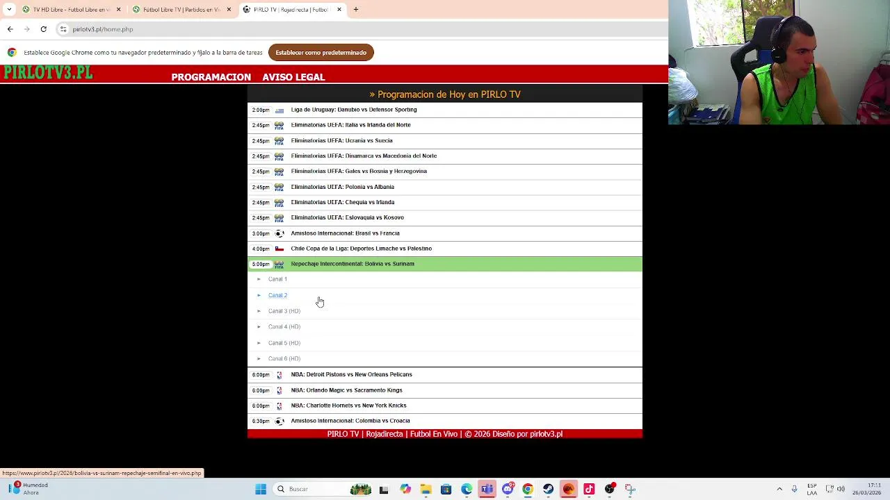This screenshot has width=890, height=500.
Task: Switch to the Futbol Libre TV tab
Action: click(x=181, y=10)
